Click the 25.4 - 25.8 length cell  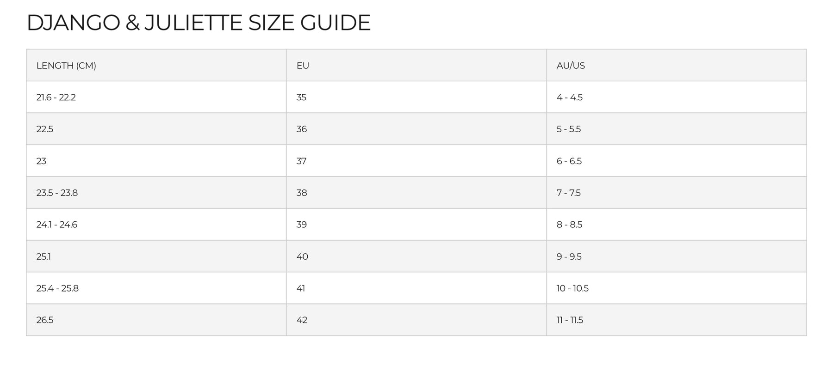[x=57, y=288]
